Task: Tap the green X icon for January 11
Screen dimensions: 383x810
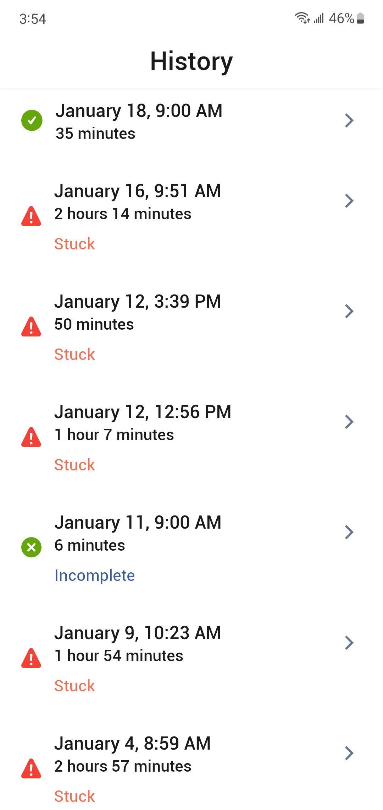Action: pyautogui.click(x=32, y=547)
